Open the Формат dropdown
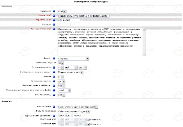Screen dimensions: 183x127 pyautogui.click(x=73, y=59)
